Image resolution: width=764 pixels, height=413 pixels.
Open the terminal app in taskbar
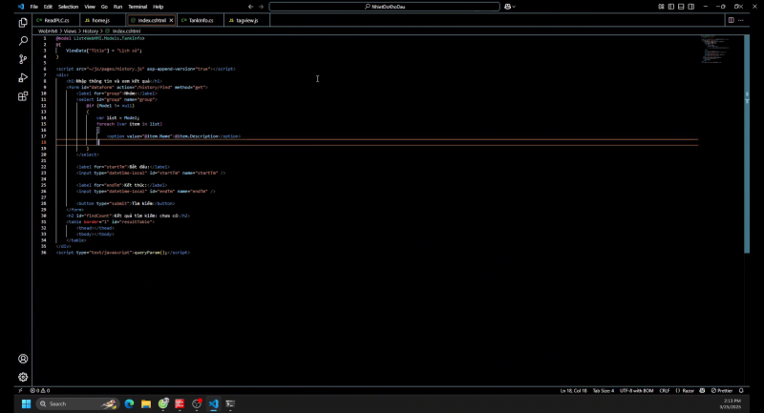(230, 403)
